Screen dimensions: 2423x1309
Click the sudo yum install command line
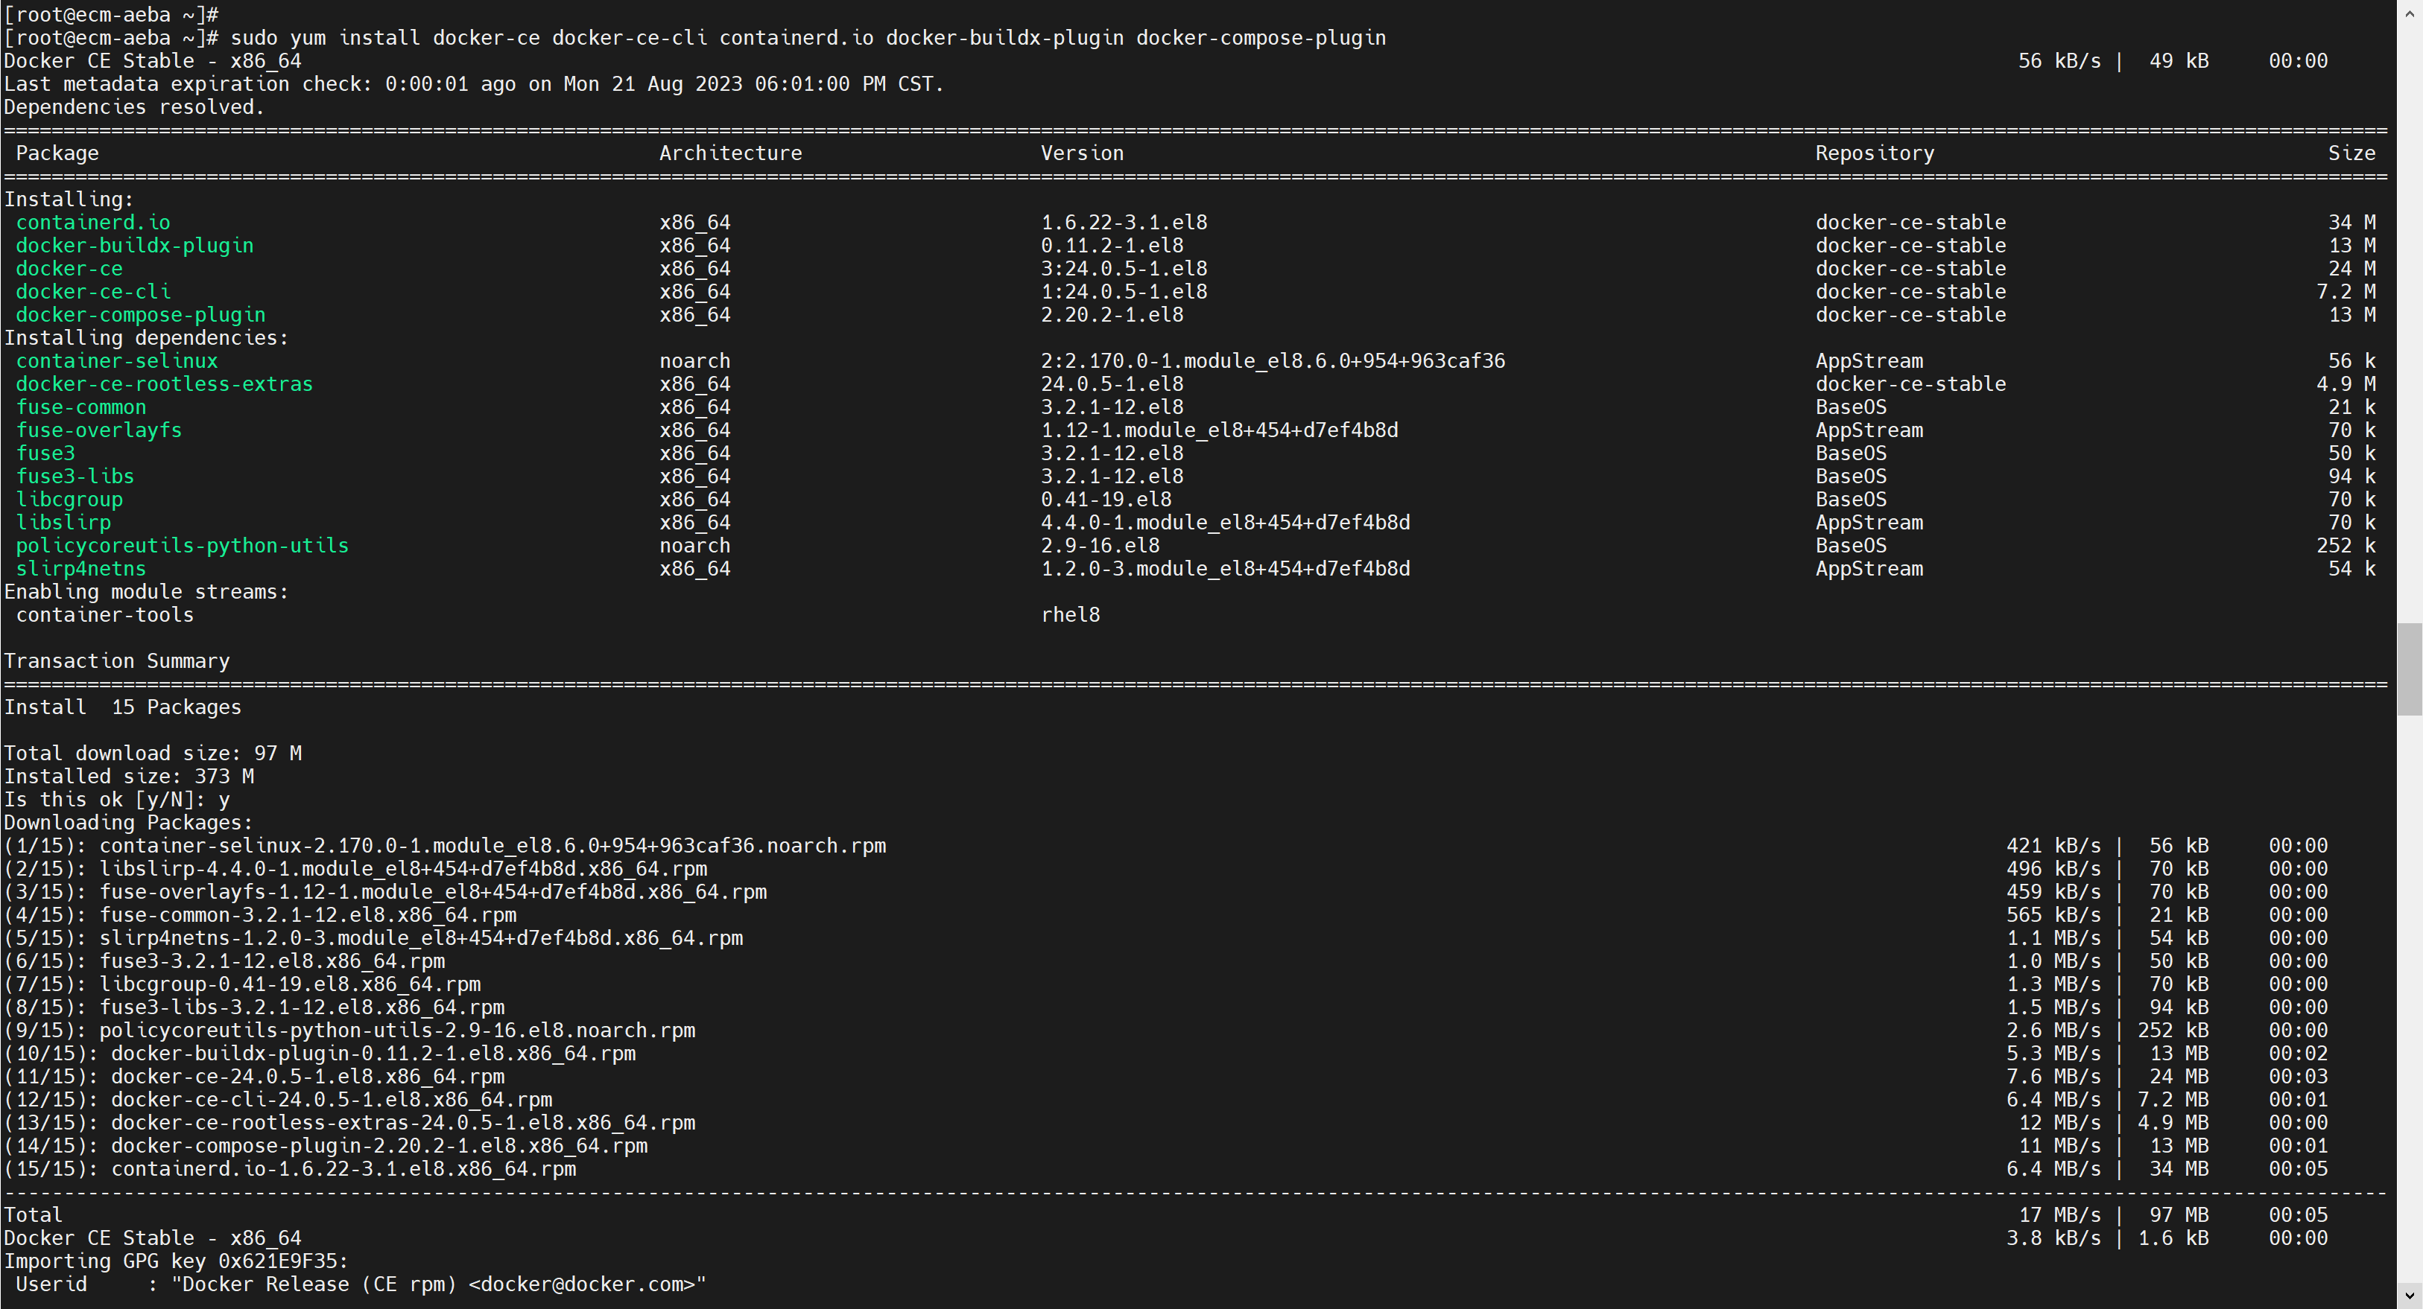(x=807, y=37)
